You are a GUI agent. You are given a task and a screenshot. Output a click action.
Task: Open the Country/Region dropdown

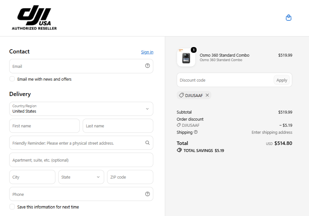pyautogui.click(x=81, y=109)
